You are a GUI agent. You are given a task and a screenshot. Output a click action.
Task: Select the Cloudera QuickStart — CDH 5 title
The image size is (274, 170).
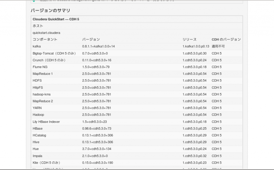coord(56,19)
